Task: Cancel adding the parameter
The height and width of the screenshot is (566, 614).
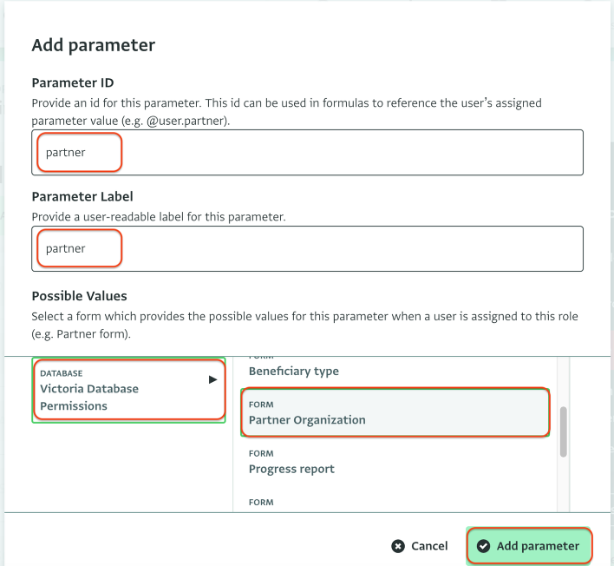Action: coord(420,546)
